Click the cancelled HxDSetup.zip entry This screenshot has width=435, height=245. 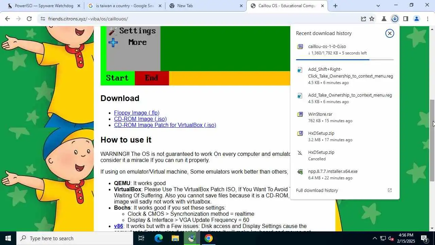coord(345,156)
